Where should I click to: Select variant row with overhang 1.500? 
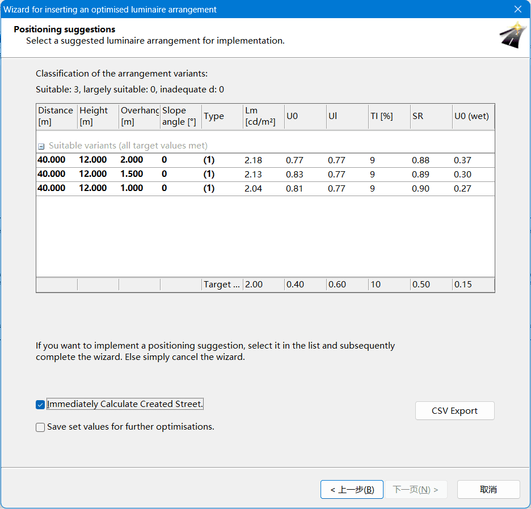(265, 174)
